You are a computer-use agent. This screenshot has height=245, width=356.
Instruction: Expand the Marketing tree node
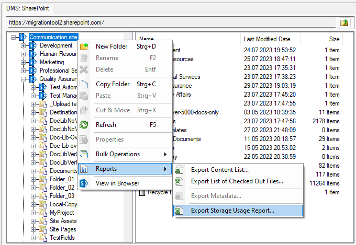23,62
